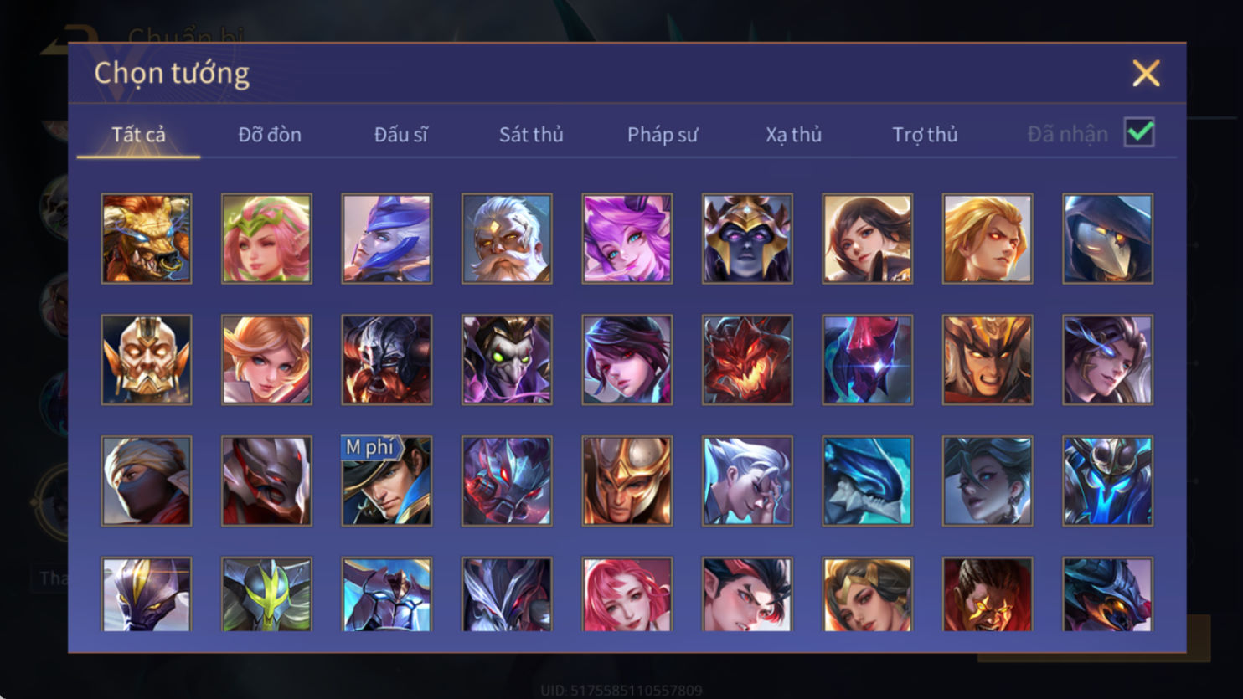Select the masked ninja with headwrap
This screenshot has width=1243, height=699.
(x=147, y=481)
